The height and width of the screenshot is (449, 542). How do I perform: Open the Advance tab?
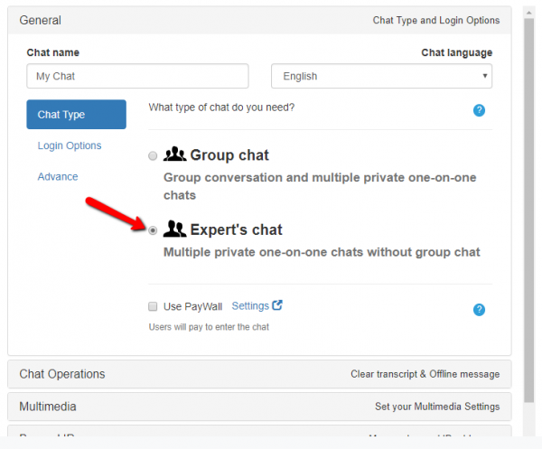pyautogui.click(x=58, y=176)
